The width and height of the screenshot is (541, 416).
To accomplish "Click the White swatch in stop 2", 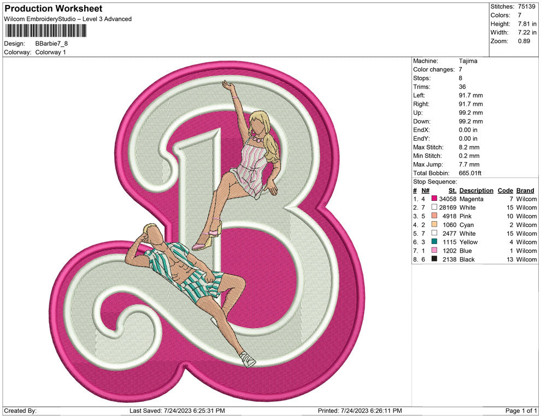I will (434, 207).
